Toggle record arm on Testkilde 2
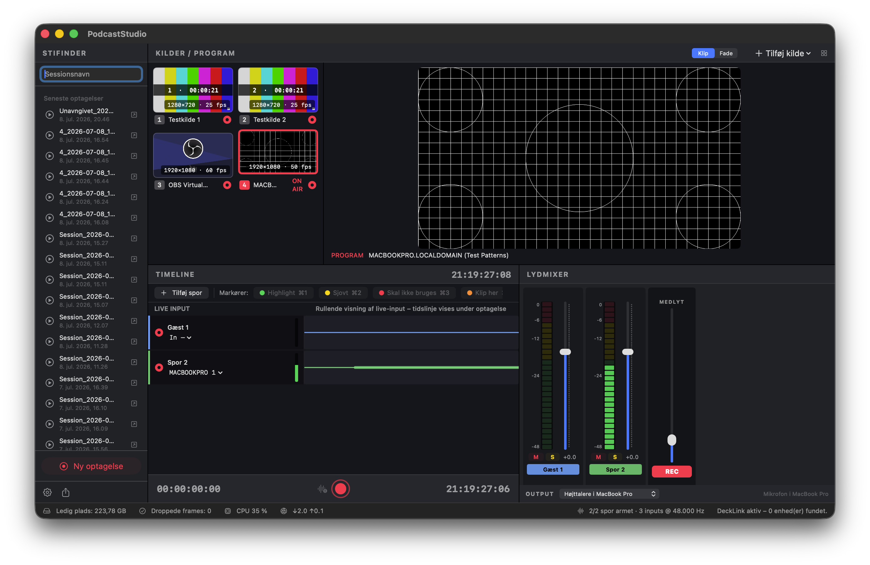The height and width of the screenshot is (565, 870). tap(312, 119)
